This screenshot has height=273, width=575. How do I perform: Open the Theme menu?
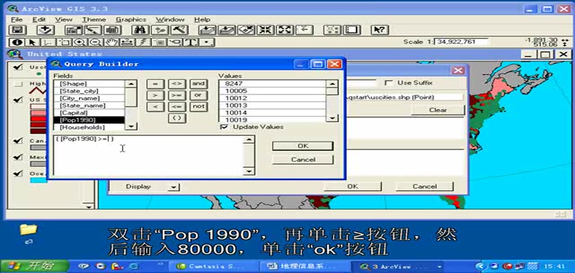coord(94,20)
